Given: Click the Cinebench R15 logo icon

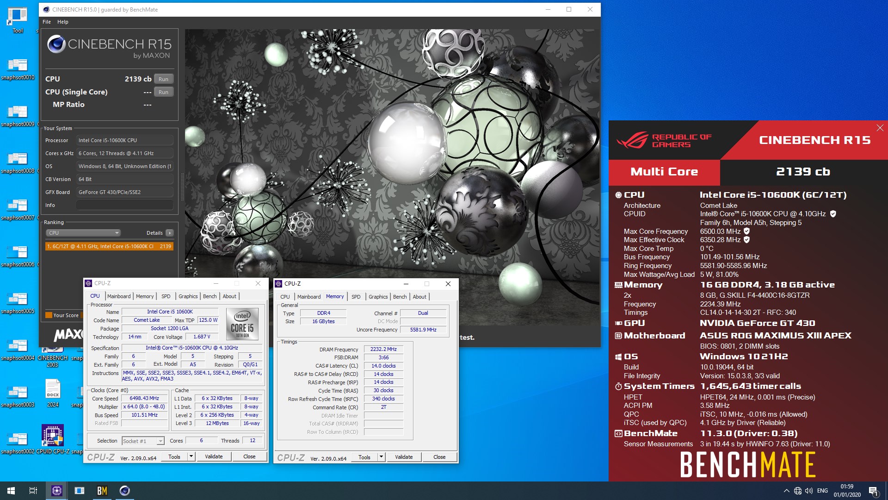Looking at the screenshot, I should coord(56,44).
